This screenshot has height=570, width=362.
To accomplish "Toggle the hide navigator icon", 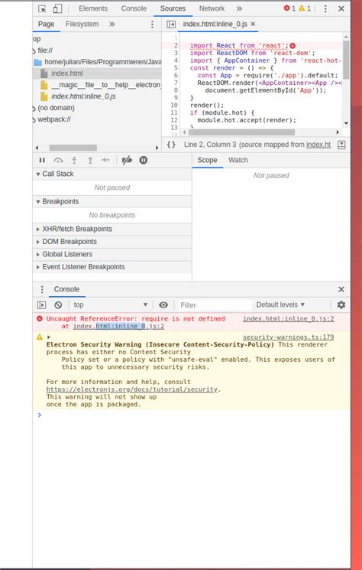I will (171, 24).
